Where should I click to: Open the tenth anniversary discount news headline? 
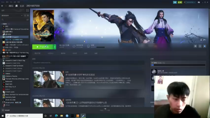coord(80,75)
